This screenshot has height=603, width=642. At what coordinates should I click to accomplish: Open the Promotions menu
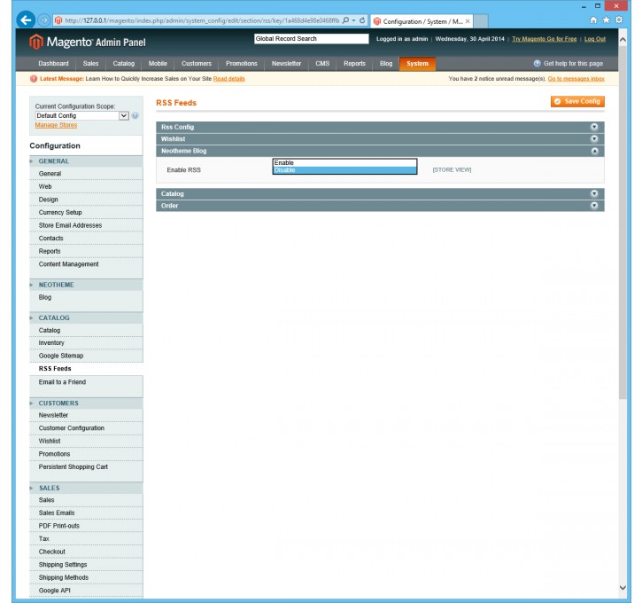click(x=241, y=64)
